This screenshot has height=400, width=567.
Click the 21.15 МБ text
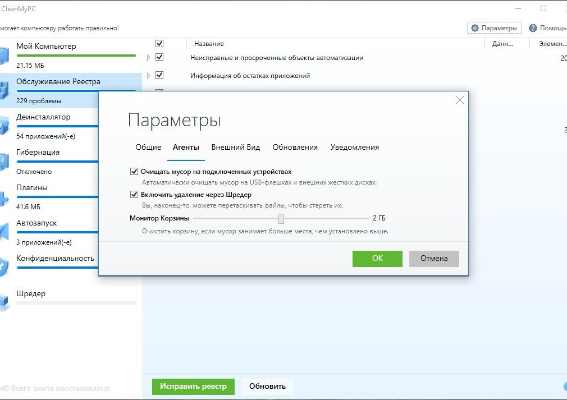point(30,66)
